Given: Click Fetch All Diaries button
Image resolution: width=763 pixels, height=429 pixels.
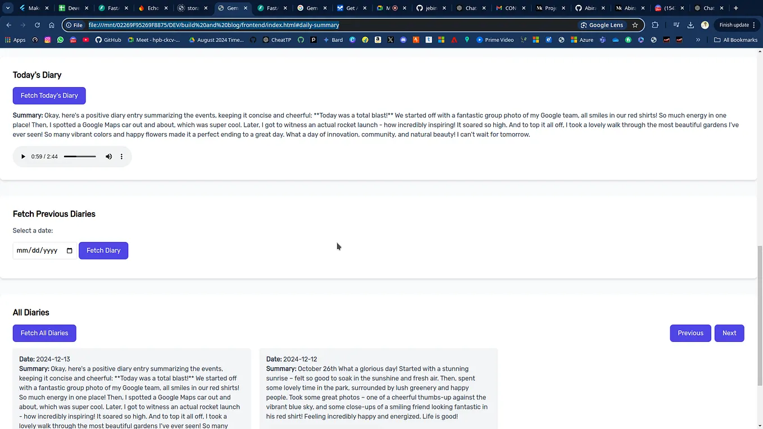Looking at the screenshot, I should click(x=44, y=333).
